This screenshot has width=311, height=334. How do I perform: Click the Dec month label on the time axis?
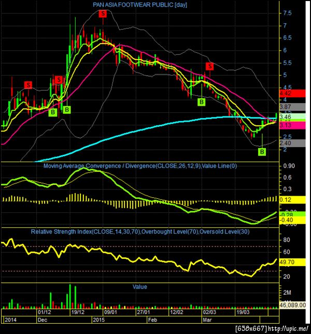43,320
